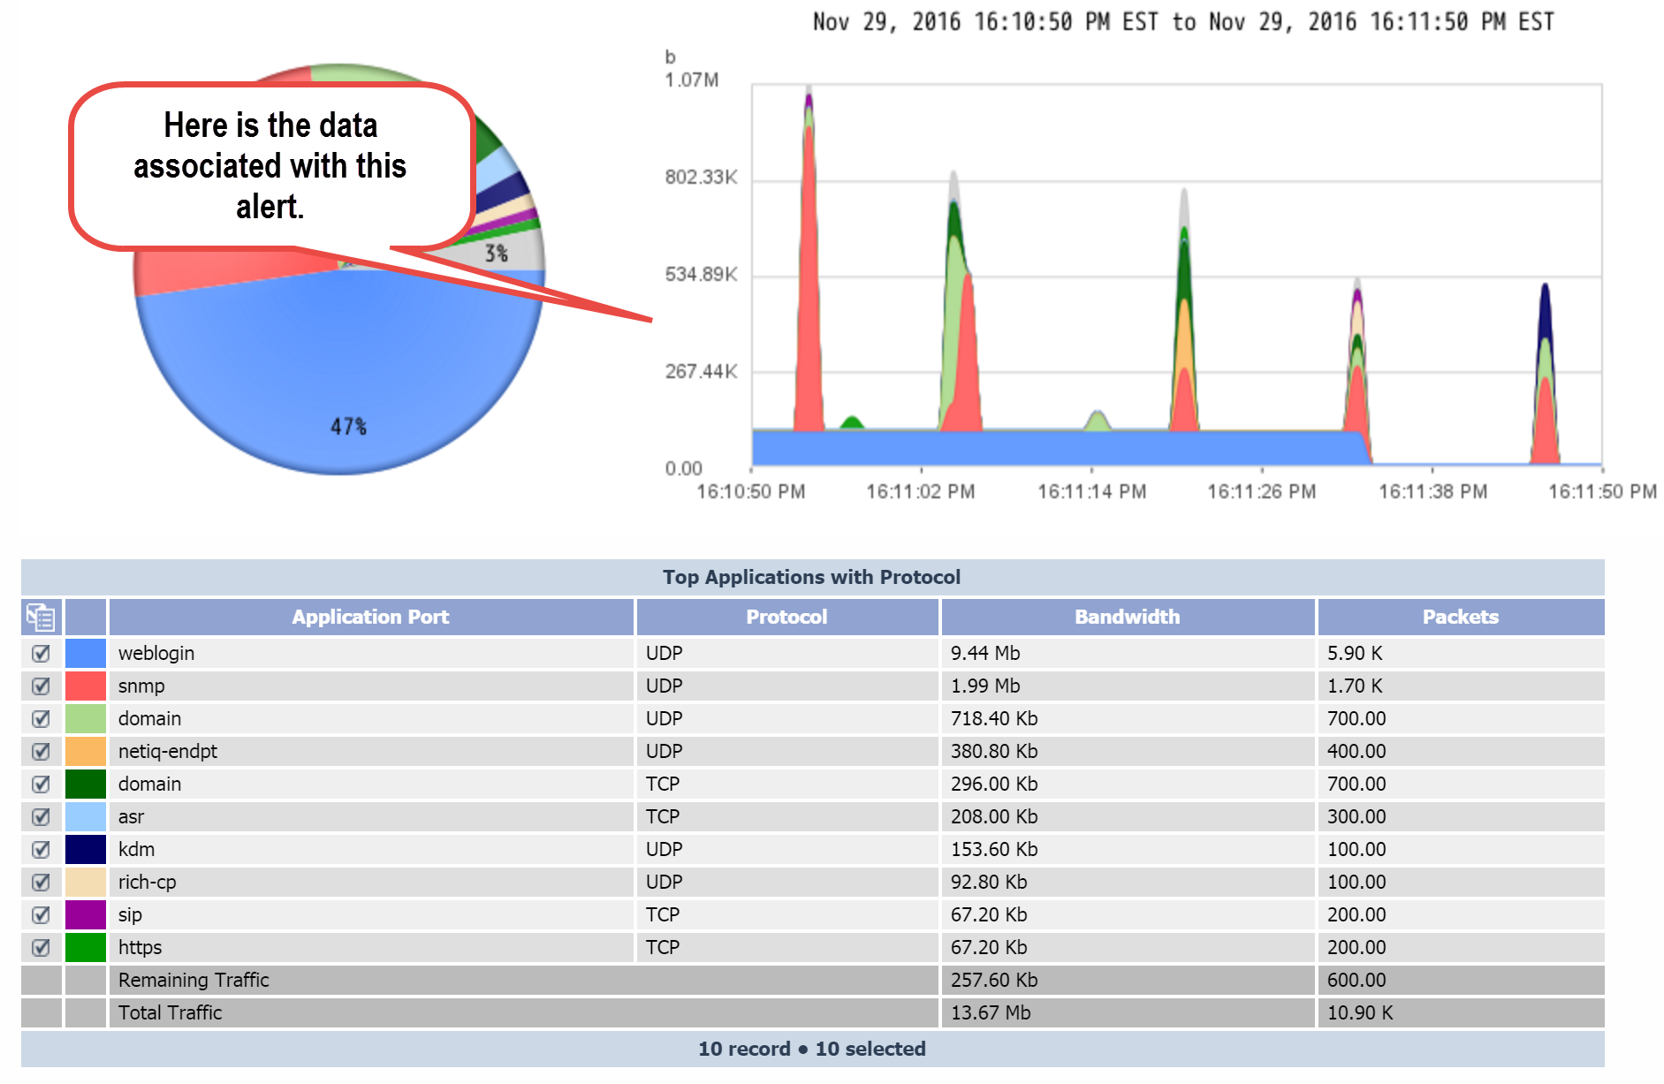Click the 296.00 Kb bandwidth value
Viewport: 1664px width, 1084px height.
994,784
